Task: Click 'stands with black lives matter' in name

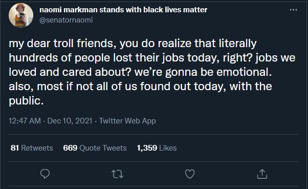Action: click(x=153, y=10)
